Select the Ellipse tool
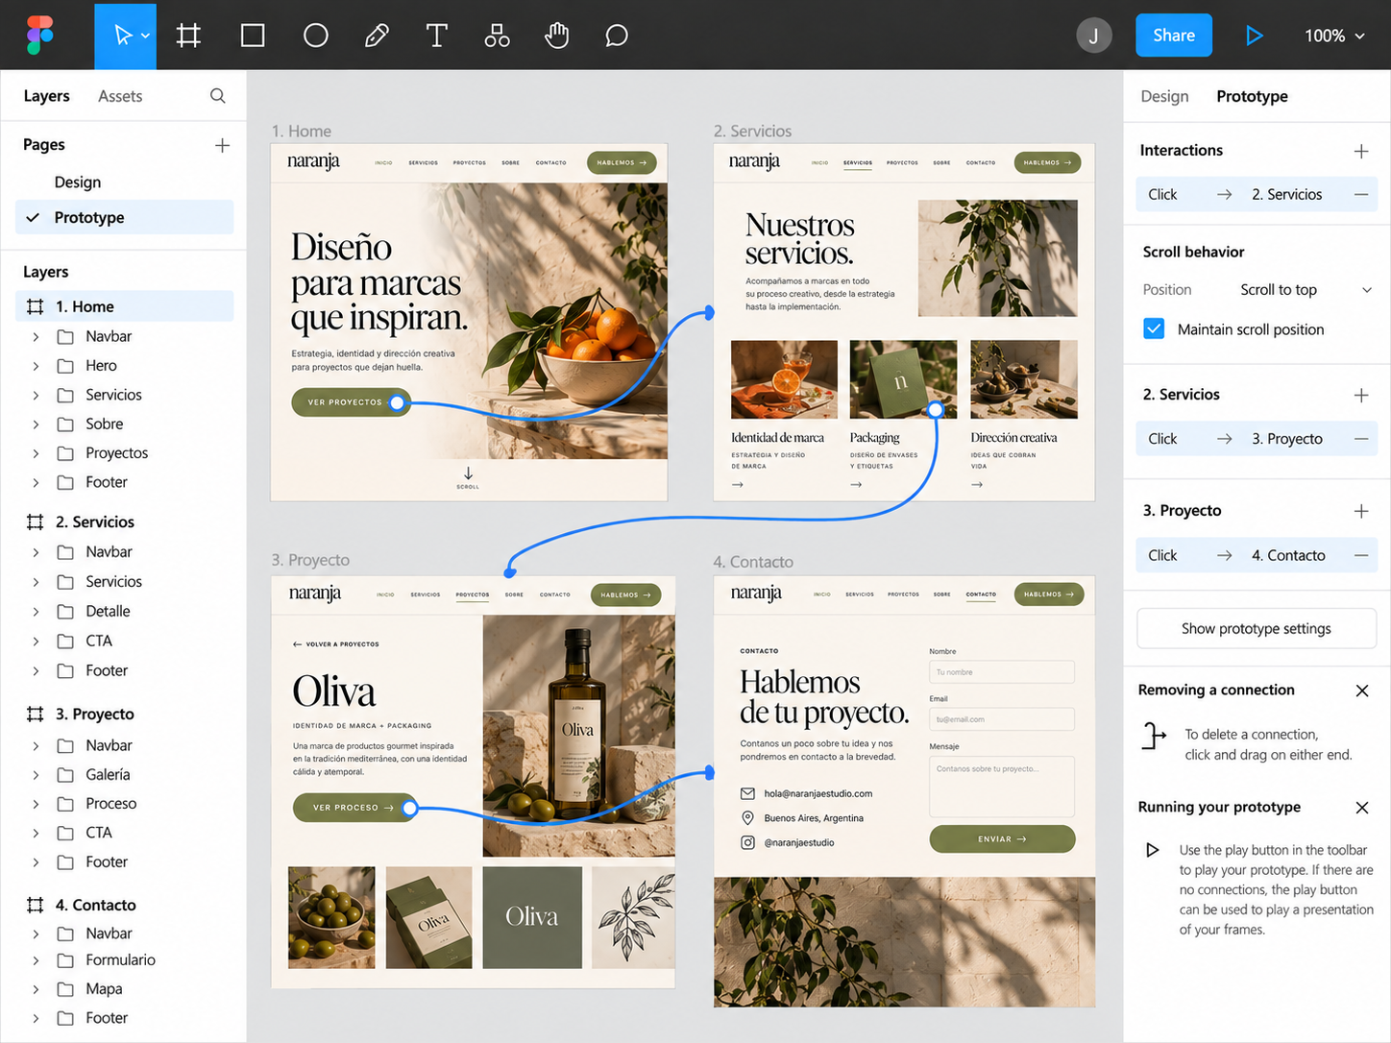The height and width of the screenshot is (1043, 1391). [x=315, y=36]
